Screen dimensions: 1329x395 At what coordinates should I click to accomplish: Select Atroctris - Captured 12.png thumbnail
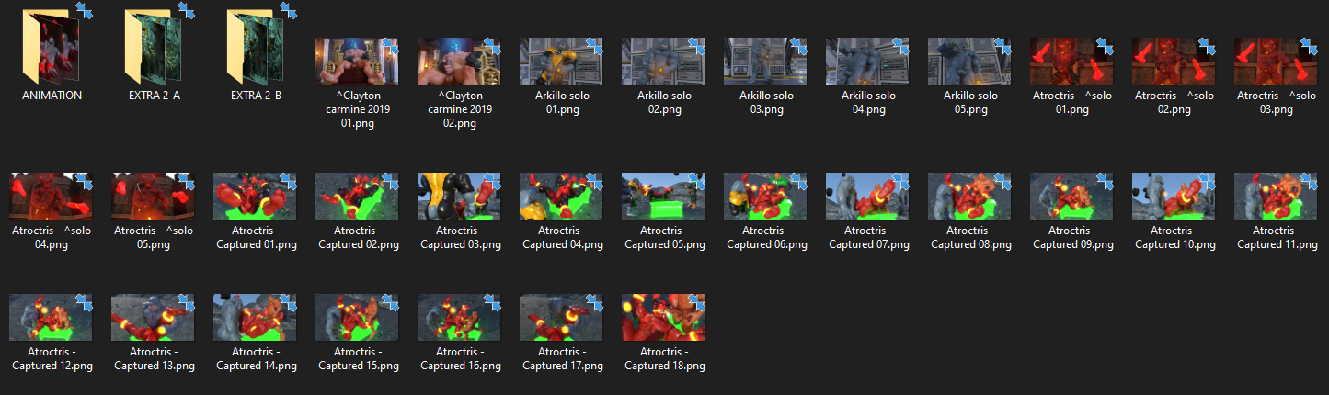pyautogui.click(x=51, y=317)
